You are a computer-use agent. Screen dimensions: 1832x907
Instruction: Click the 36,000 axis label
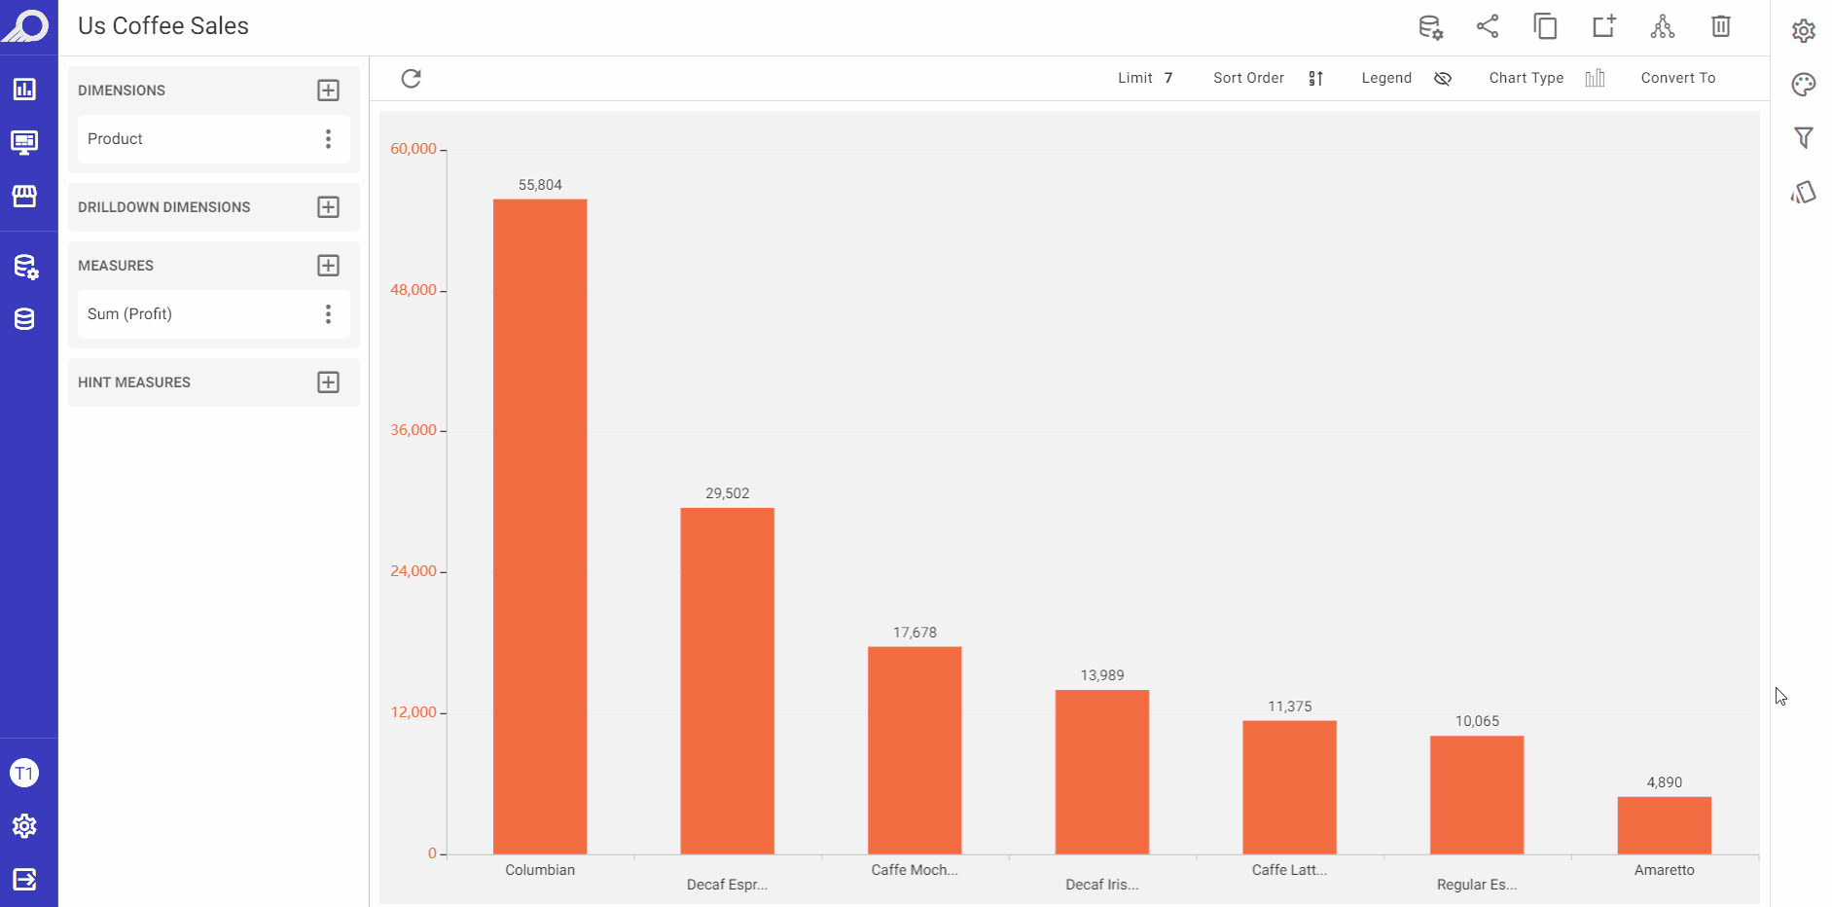(x=413, y=430)
